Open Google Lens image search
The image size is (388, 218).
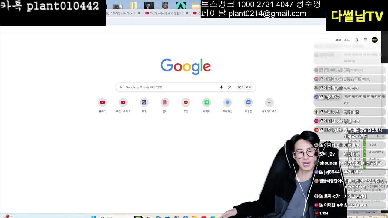coord(229,87)
